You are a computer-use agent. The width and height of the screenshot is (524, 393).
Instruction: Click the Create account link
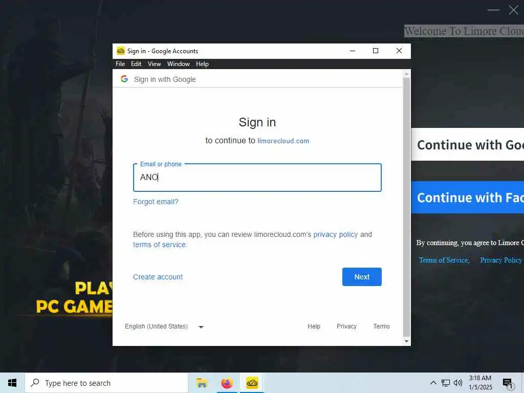[158, 277]
